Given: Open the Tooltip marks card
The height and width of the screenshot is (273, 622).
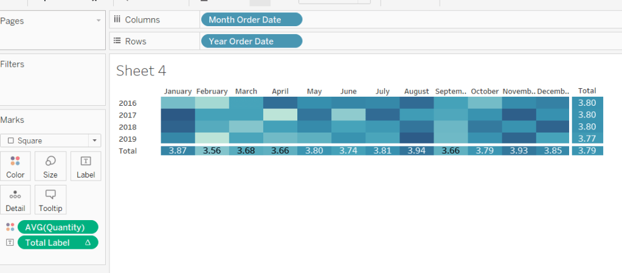Looking at the screenshot, I should tap(50, 199).
